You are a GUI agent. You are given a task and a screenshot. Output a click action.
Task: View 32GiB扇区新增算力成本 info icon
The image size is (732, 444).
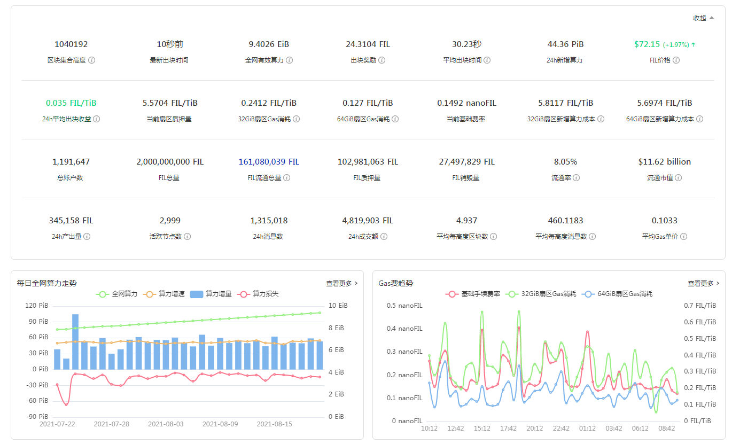click(603, 119)
